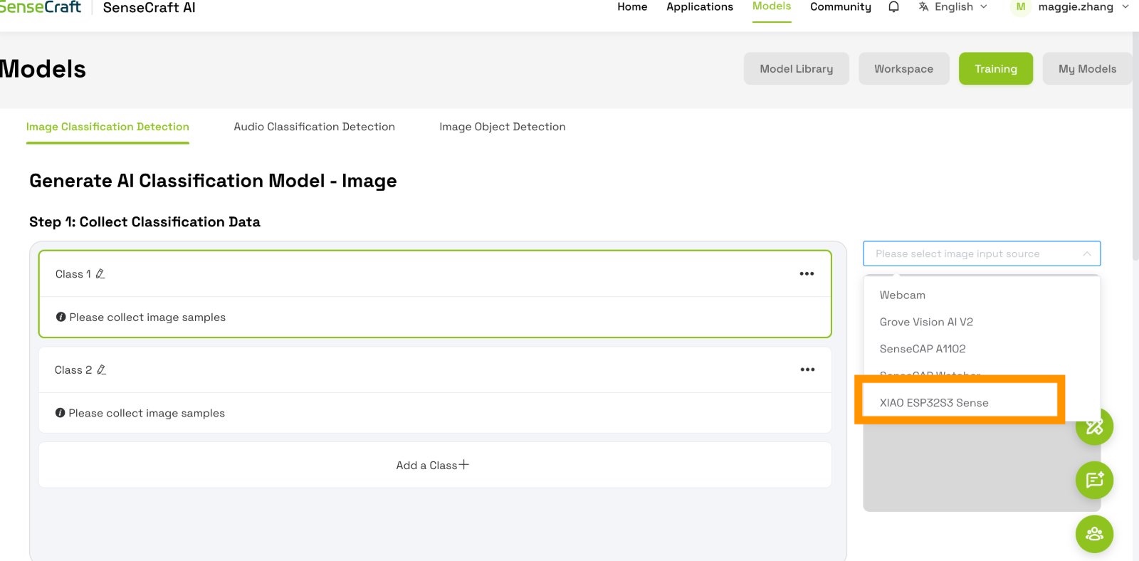Click the Add a Class button

pos(435,465)
